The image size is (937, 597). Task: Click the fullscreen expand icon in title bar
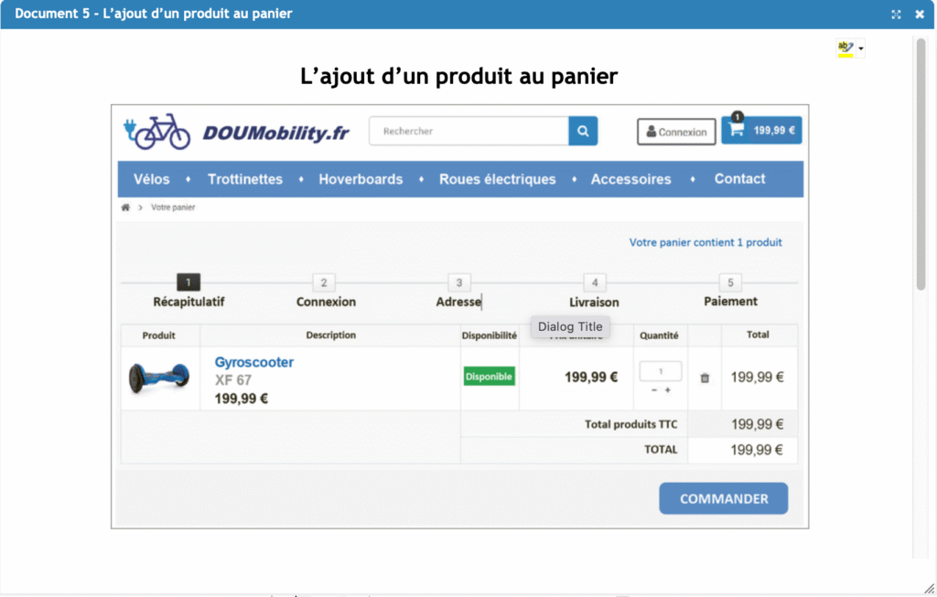(x=896, y=15)
